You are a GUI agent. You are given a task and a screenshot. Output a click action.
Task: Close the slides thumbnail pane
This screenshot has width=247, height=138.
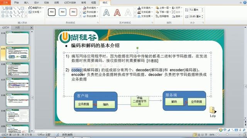pyautogui.click(x=31, y=28)
